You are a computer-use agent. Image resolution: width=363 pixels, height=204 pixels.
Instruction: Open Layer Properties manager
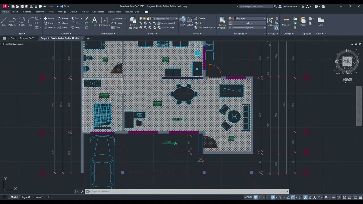(132, 23)
